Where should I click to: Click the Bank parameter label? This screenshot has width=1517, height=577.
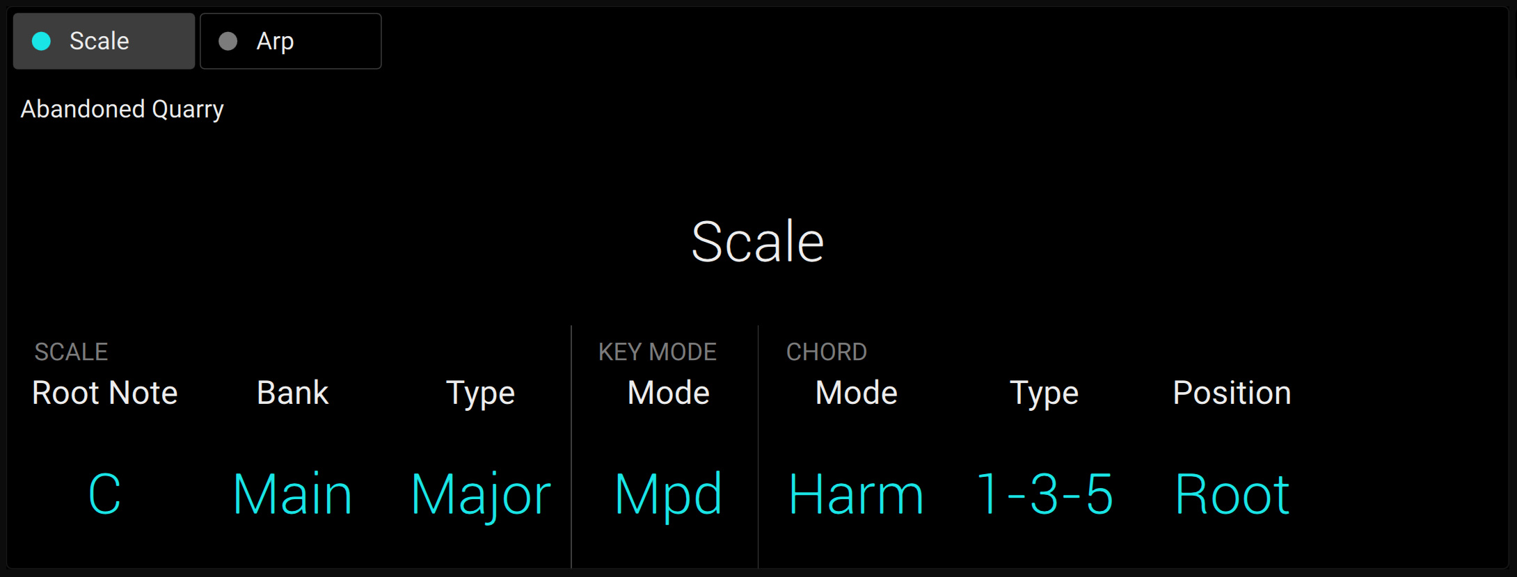(x=292, y=393)
